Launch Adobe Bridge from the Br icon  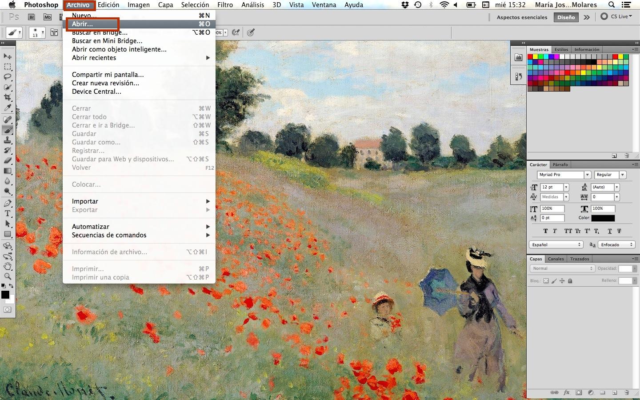(x=32, y=17)
